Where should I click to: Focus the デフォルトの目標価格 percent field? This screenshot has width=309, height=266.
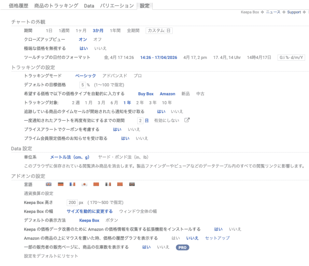pos(83,85)
